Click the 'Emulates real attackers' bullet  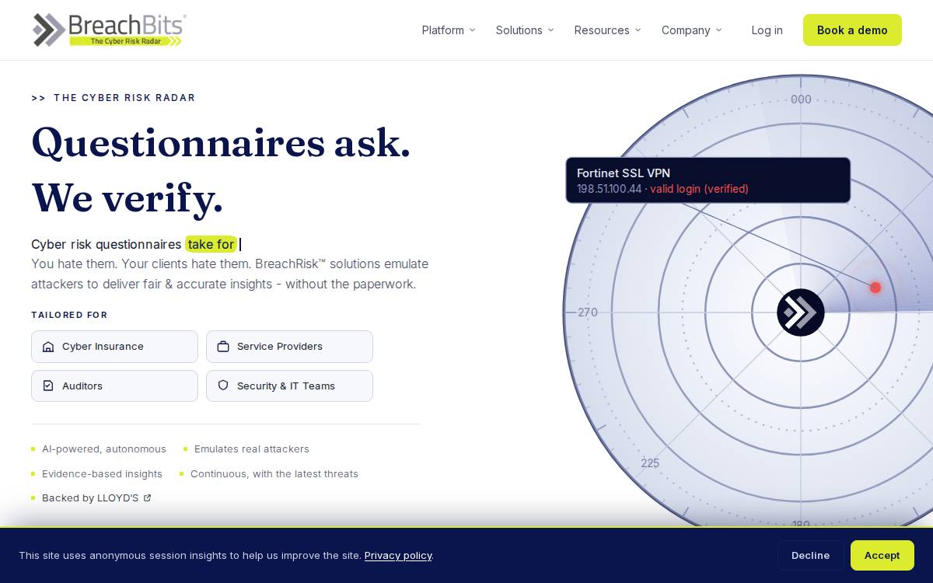tap(252, 449)
